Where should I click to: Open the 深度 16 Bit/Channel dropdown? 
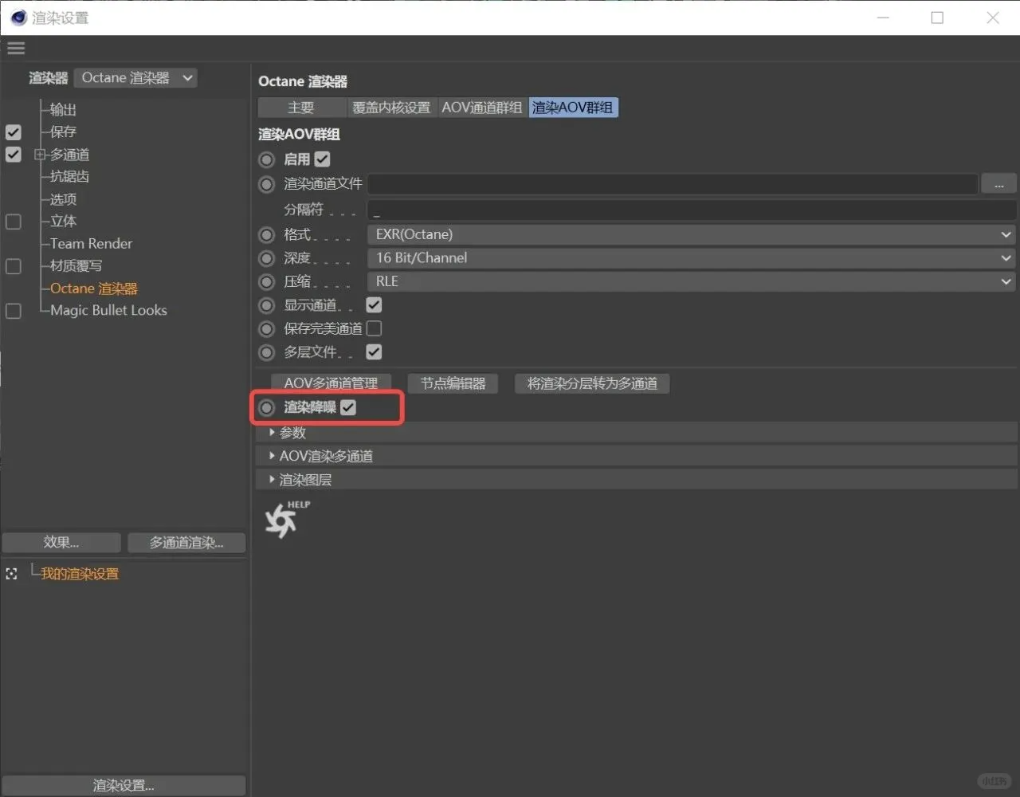point(690,258)
